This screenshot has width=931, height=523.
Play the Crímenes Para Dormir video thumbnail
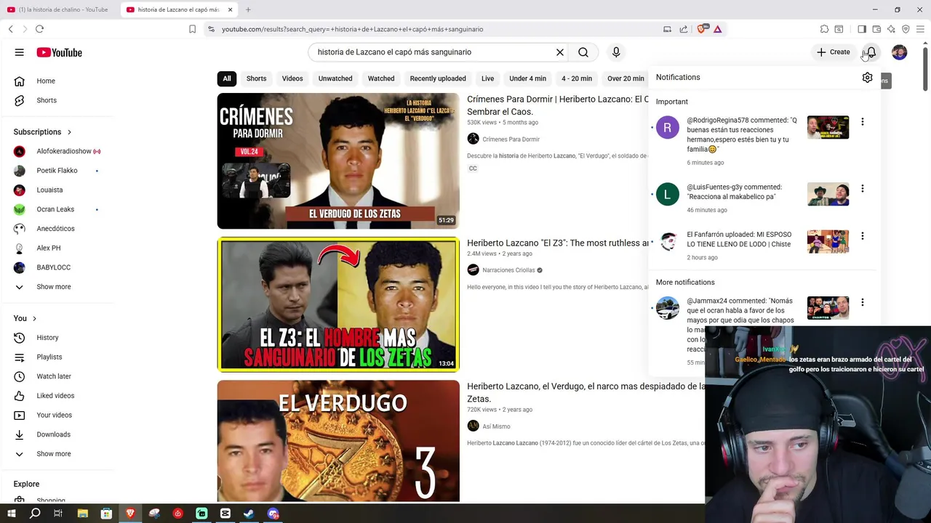click(338, 161)
